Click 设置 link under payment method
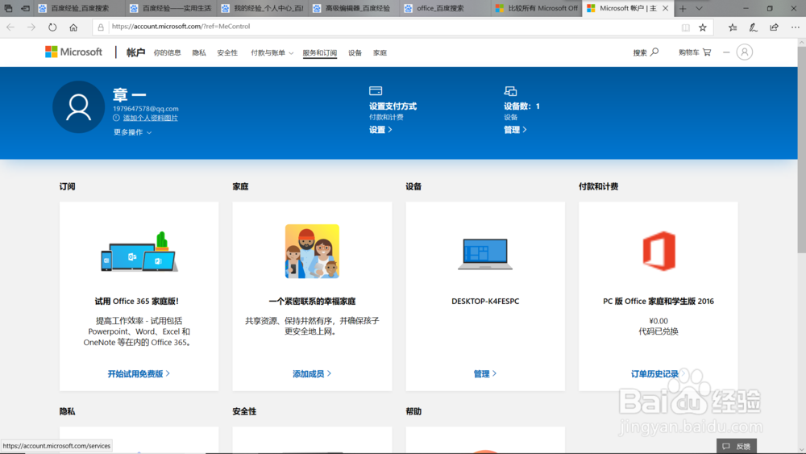This screenshot has height=454, width=806. pyautogui.click(x=380, y=130)
